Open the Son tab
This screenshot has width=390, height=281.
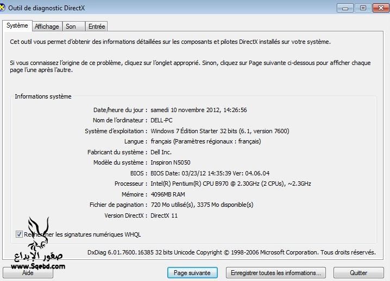[x=71, y=27]
